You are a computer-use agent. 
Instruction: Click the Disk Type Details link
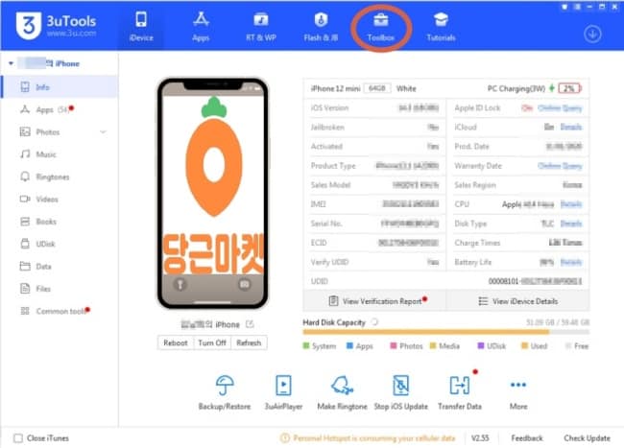(x=571, y=224)
